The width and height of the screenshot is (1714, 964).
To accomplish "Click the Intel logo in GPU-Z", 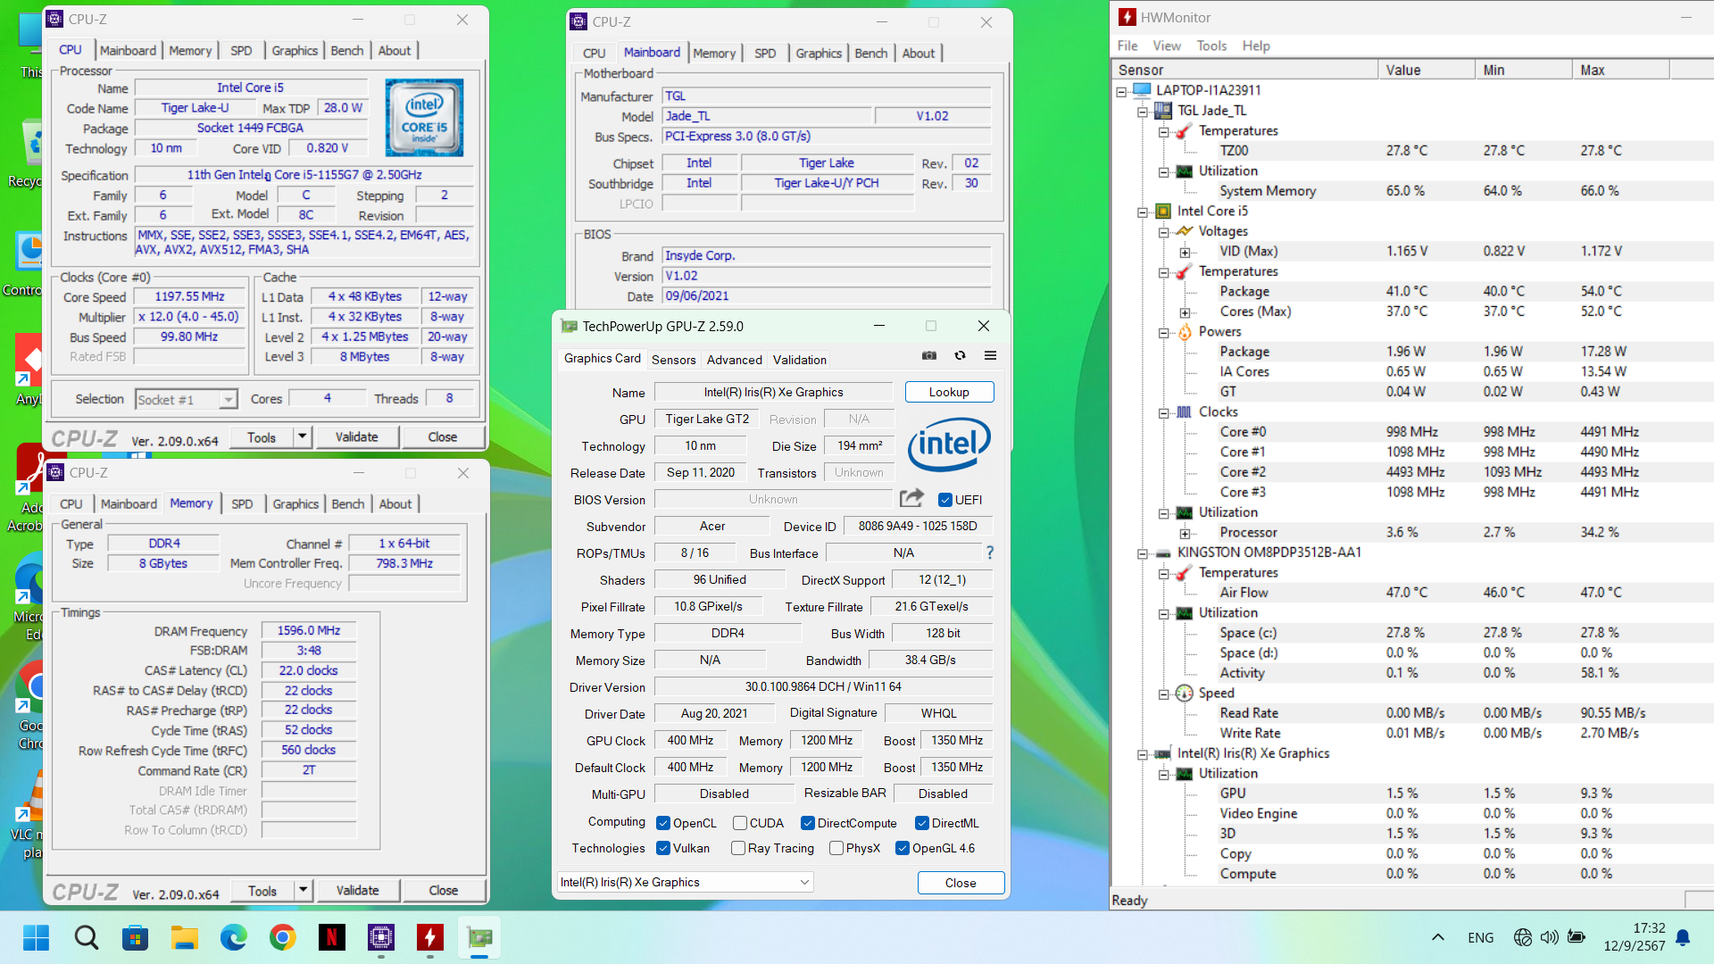I will tap(949, 444).
